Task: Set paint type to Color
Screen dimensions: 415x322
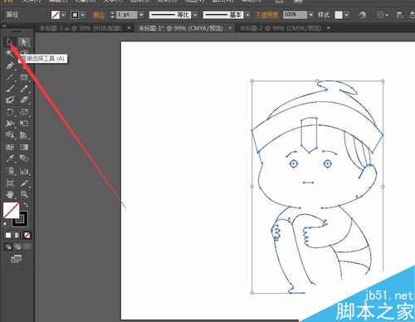Action: (8, 235)
